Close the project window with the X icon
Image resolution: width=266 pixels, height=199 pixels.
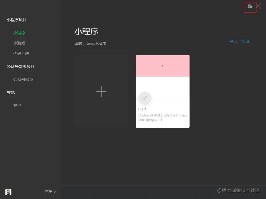point(258,6)
